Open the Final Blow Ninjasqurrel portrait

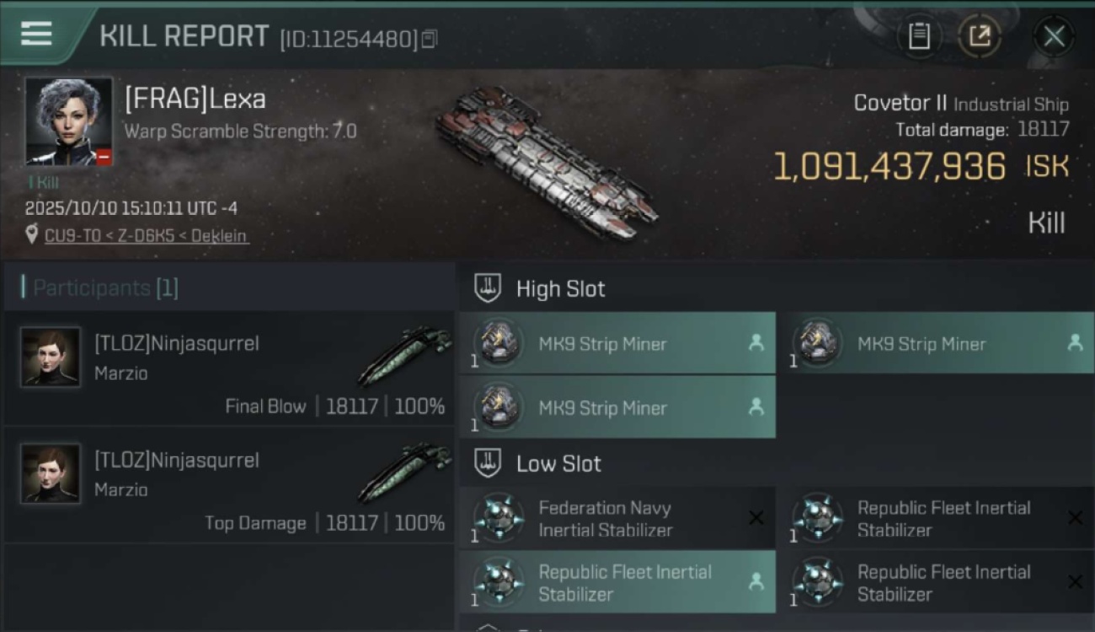[51, 357]
